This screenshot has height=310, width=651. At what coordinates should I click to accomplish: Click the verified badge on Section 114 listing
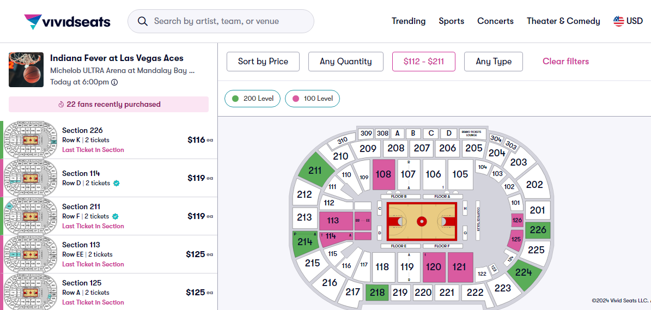pyautogui.click(x=117, y=184)
